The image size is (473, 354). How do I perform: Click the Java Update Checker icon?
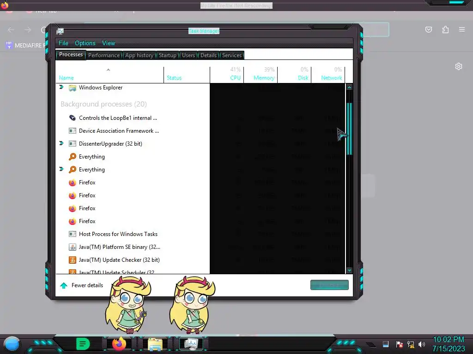73,260
